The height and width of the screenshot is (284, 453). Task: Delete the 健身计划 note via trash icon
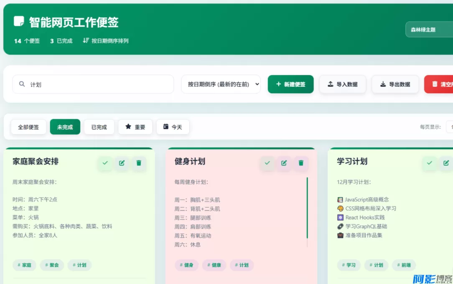pos(301,163)
